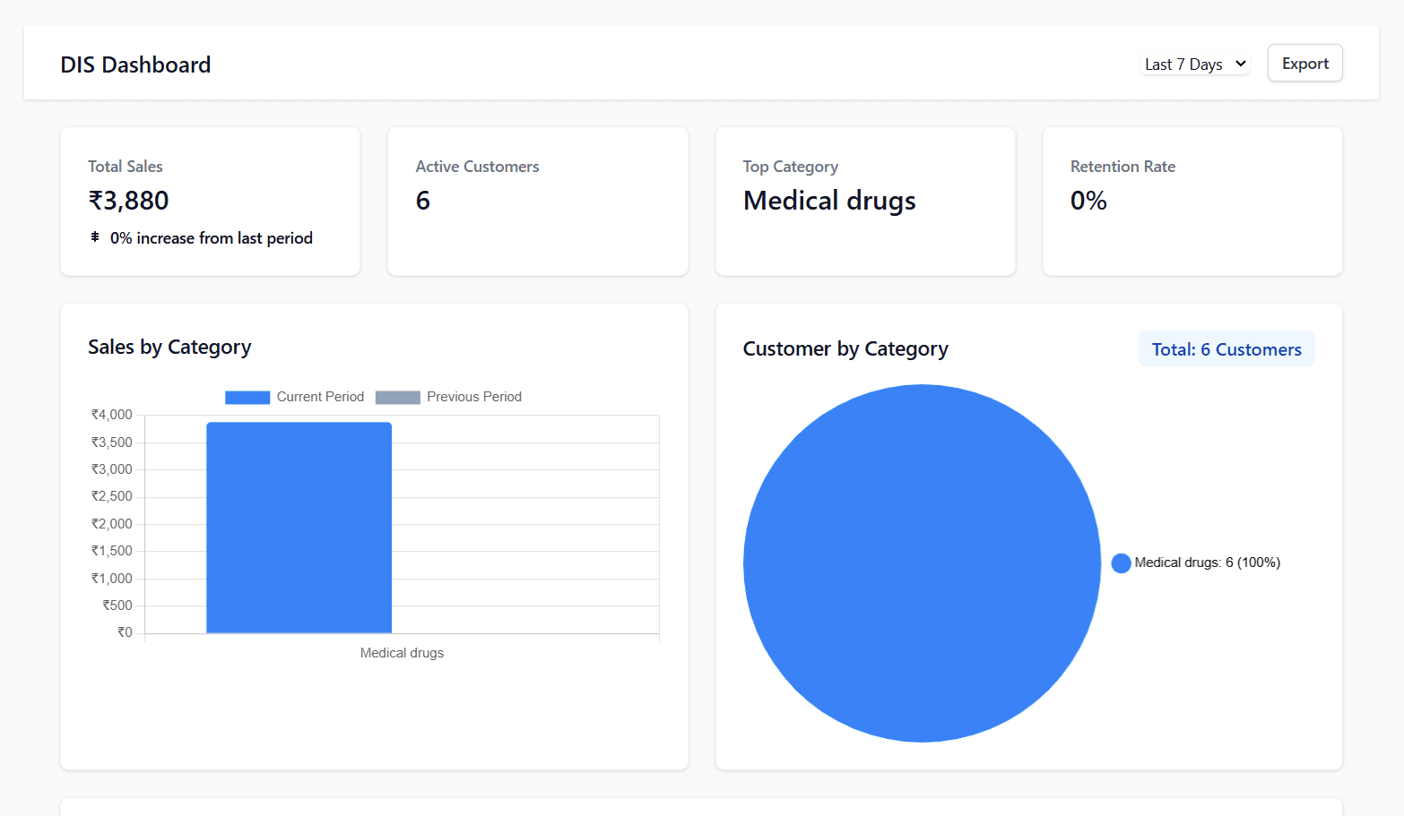Click the Customer by Category heading
Image resolution: width=1404 pixels, height=816 pixels.
pos(845,349)
